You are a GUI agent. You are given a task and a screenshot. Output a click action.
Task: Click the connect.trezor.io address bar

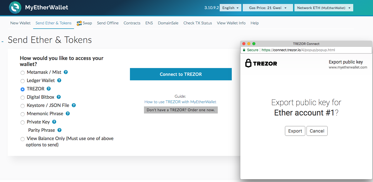306,50
